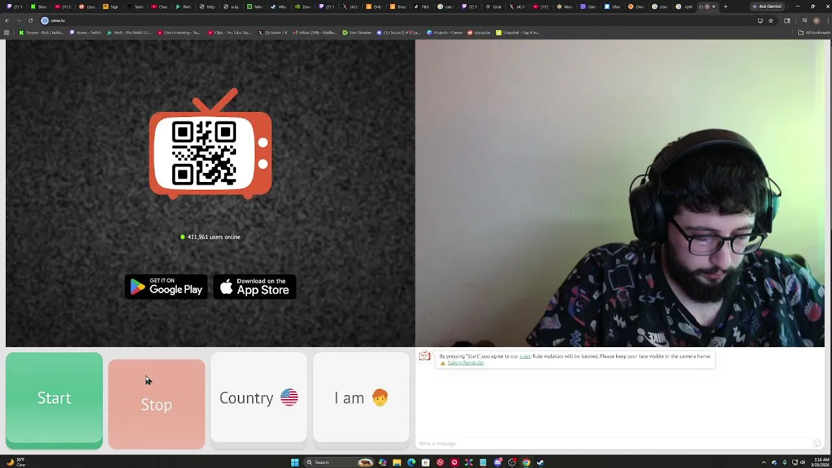Open the Inbox Gmail bookmark
This screenshot has height=468, width=832.
(315, 32)
